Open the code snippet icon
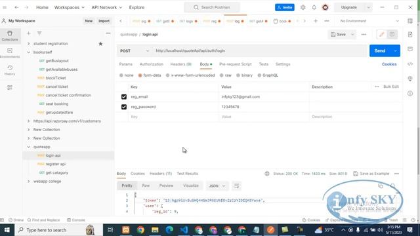 (x=410, y=64)
